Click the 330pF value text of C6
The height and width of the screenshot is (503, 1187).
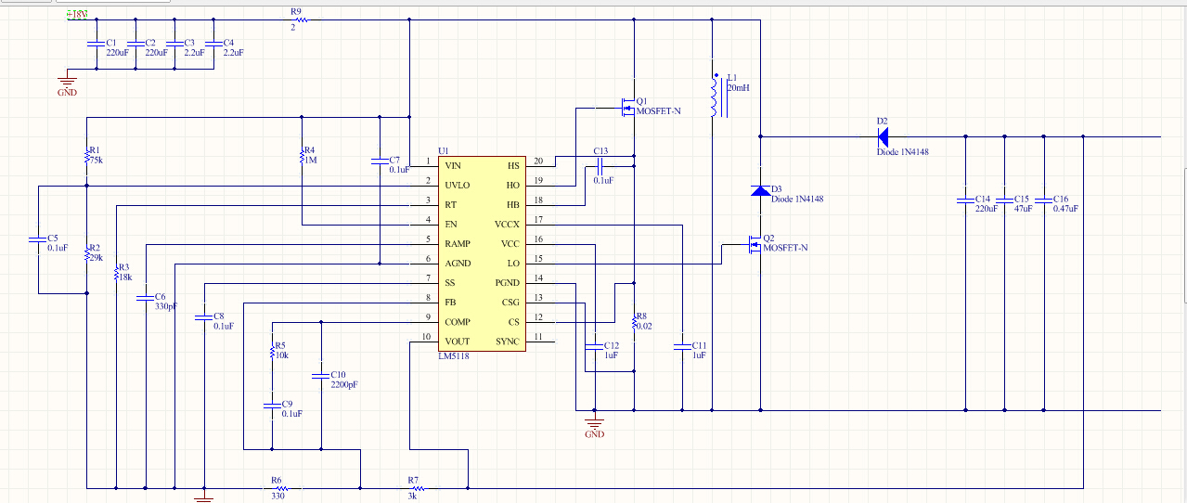click(x=167, y=306)
